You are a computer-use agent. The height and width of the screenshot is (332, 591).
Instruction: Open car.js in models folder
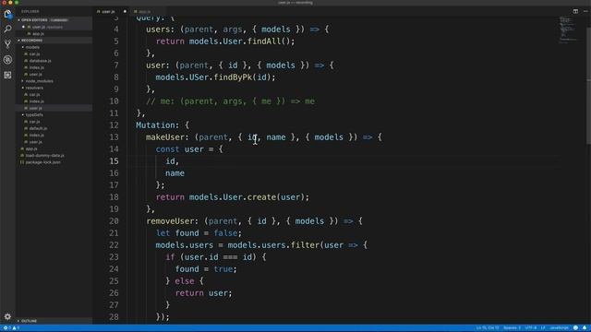(35, 53)
